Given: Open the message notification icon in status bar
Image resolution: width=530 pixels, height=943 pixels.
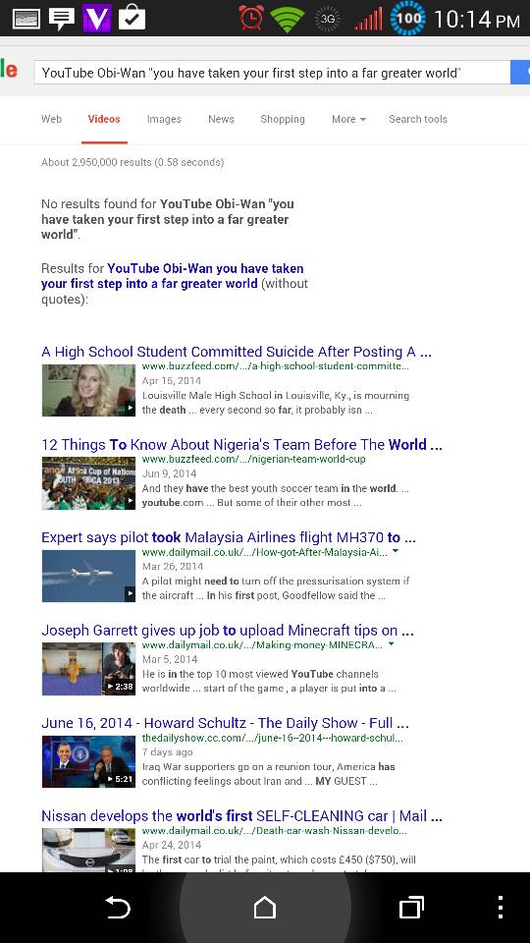Looking at the screenshot, I should point(61,19).
